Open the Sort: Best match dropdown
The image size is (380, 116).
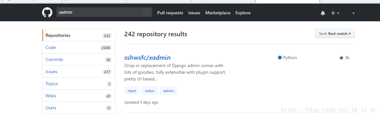(335, 33)
